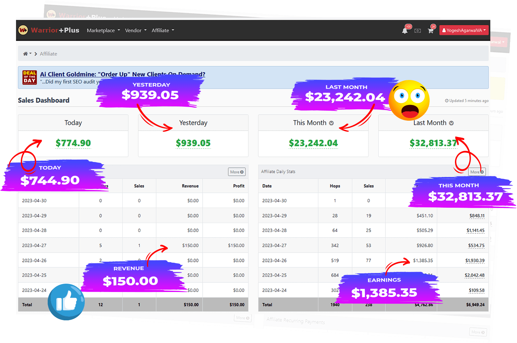Screen dimensions: 517x343
Task: Click the Affiliate breadcrumb item
Action: click(x=48, y=54)
